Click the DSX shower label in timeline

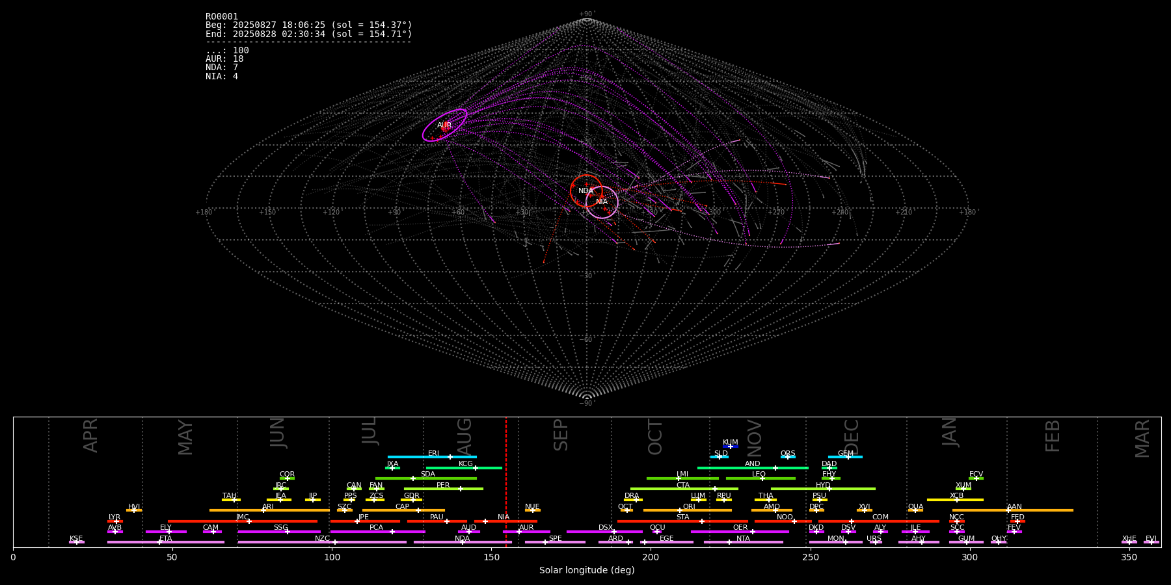(606, 528)
